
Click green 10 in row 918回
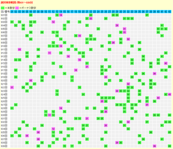(x=46, y=74)
